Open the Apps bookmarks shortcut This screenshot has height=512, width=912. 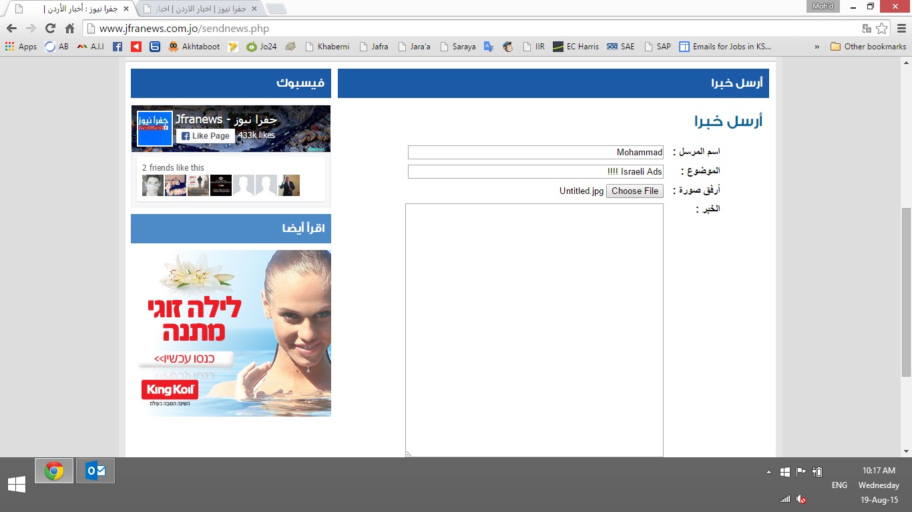coord(21,47)
